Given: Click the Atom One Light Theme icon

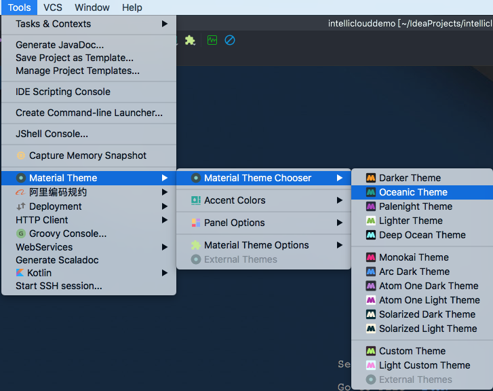Looking at the screenshot, I should click(x=371, y=300).
